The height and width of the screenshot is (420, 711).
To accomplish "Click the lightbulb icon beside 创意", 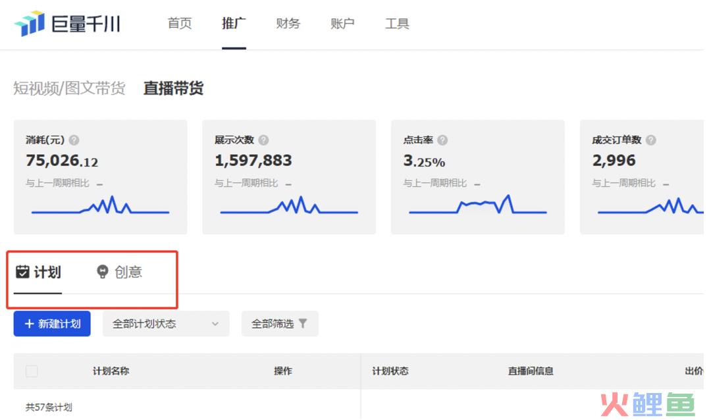I will [x=103, y=272].
